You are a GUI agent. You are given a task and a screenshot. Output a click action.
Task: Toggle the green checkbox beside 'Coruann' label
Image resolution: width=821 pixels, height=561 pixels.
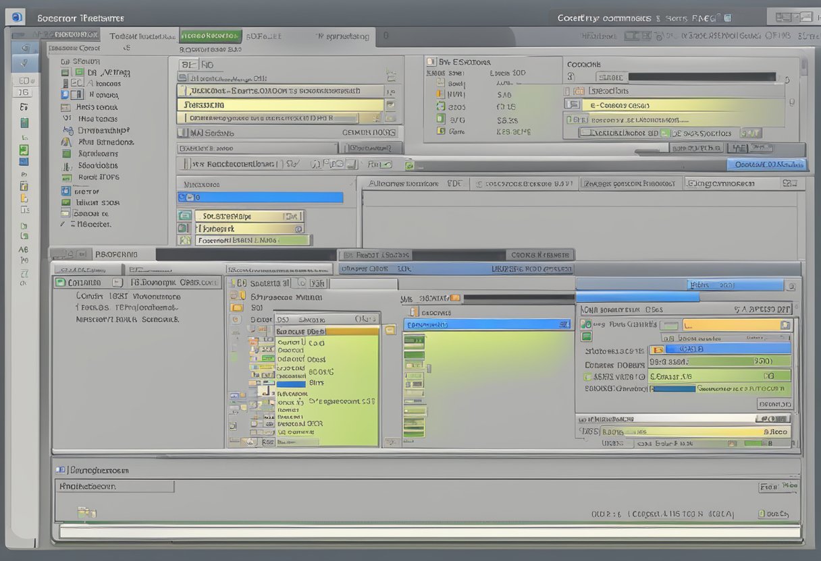60,283
